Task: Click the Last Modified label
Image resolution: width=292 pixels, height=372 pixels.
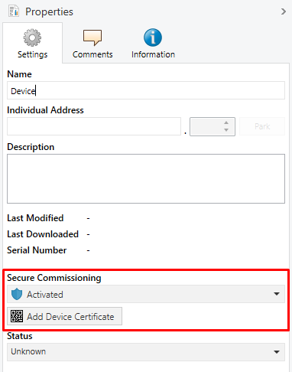Action: coord(35,218)
